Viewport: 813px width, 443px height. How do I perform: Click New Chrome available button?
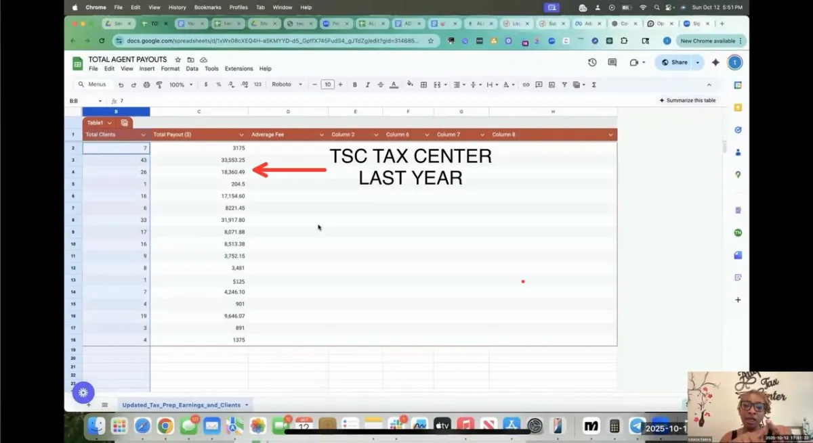711,41
